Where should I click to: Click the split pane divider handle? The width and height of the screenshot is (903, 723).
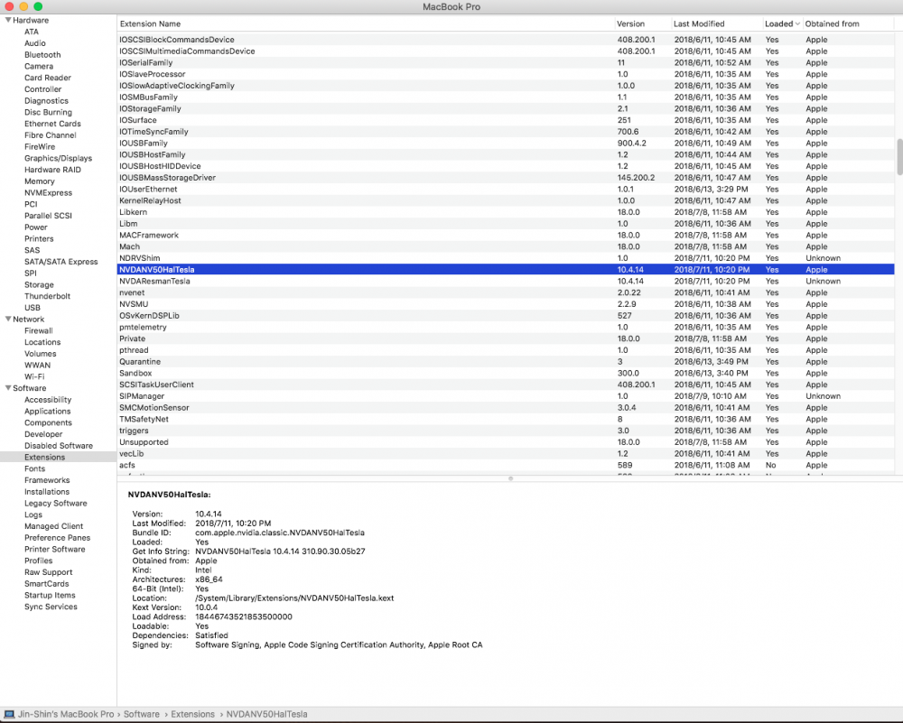click(x=510, y=478)
